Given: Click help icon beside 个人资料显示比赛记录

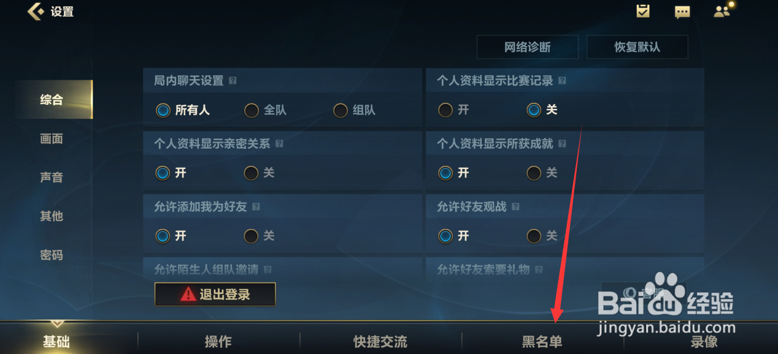Looking at the screenshot, I should pos(562,81).
